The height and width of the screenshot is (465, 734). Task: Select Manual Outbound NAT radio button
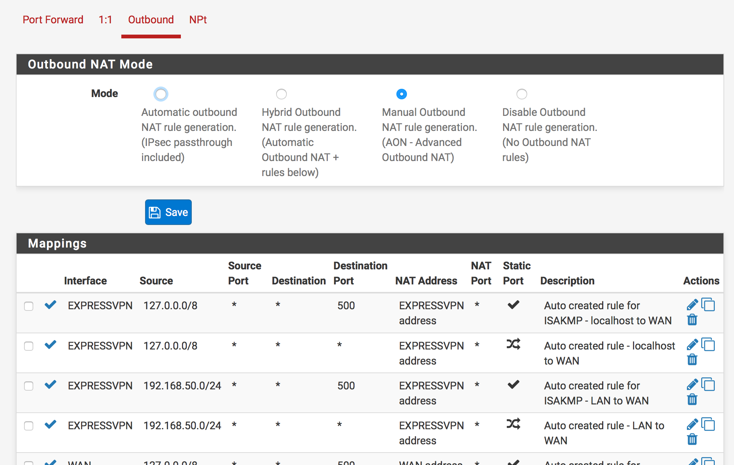pos(402,94)
